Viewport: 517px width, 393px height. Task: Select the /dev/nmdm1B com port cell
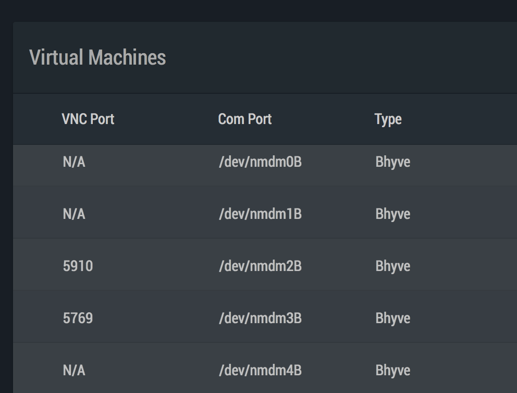(x=260, y=214)
